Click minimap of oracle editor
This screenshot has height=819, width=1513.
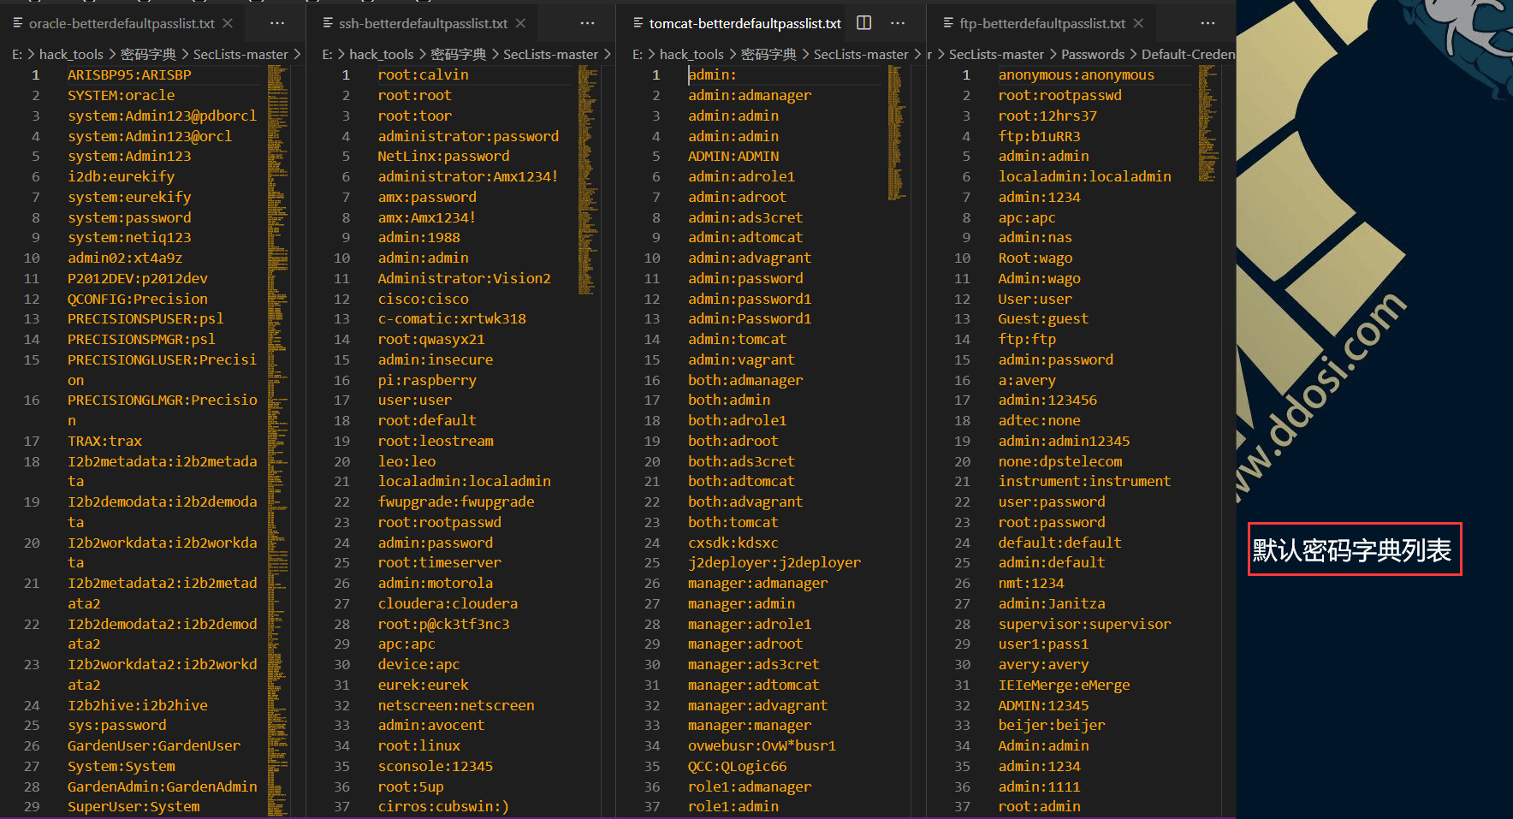pyautogui.click(x=278, y=441)
